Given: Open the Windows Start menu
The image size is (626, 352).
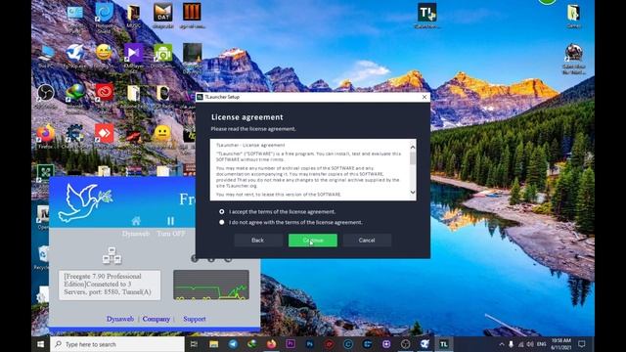Looking at the screenshot, I should click(41, 344).
